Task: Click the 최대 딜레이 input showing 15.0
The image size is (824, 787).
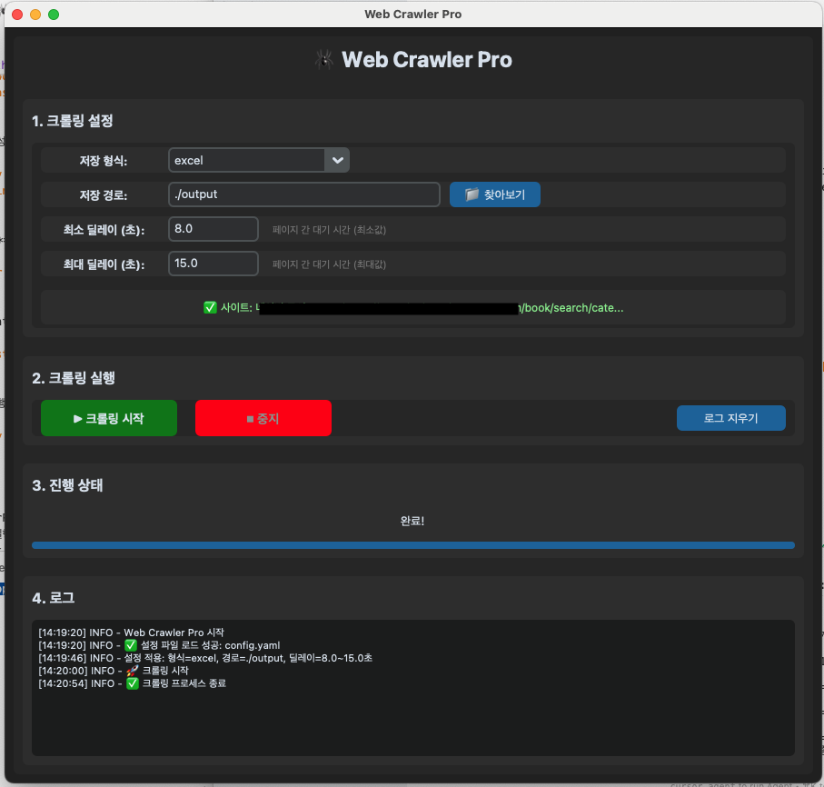Action: tap(213, 264)
